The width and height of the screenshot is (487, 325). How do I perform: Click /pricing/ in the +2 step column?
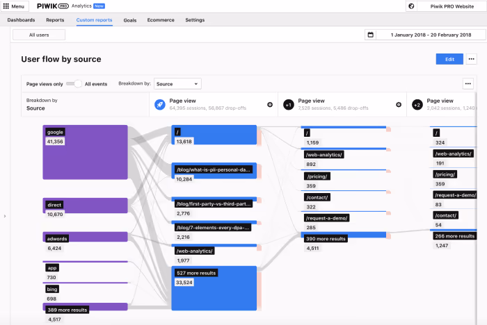point(445,174)
